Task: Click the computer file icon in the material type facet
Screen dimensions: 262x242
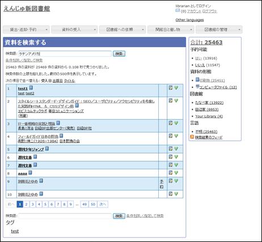Action: pos(197,86)
